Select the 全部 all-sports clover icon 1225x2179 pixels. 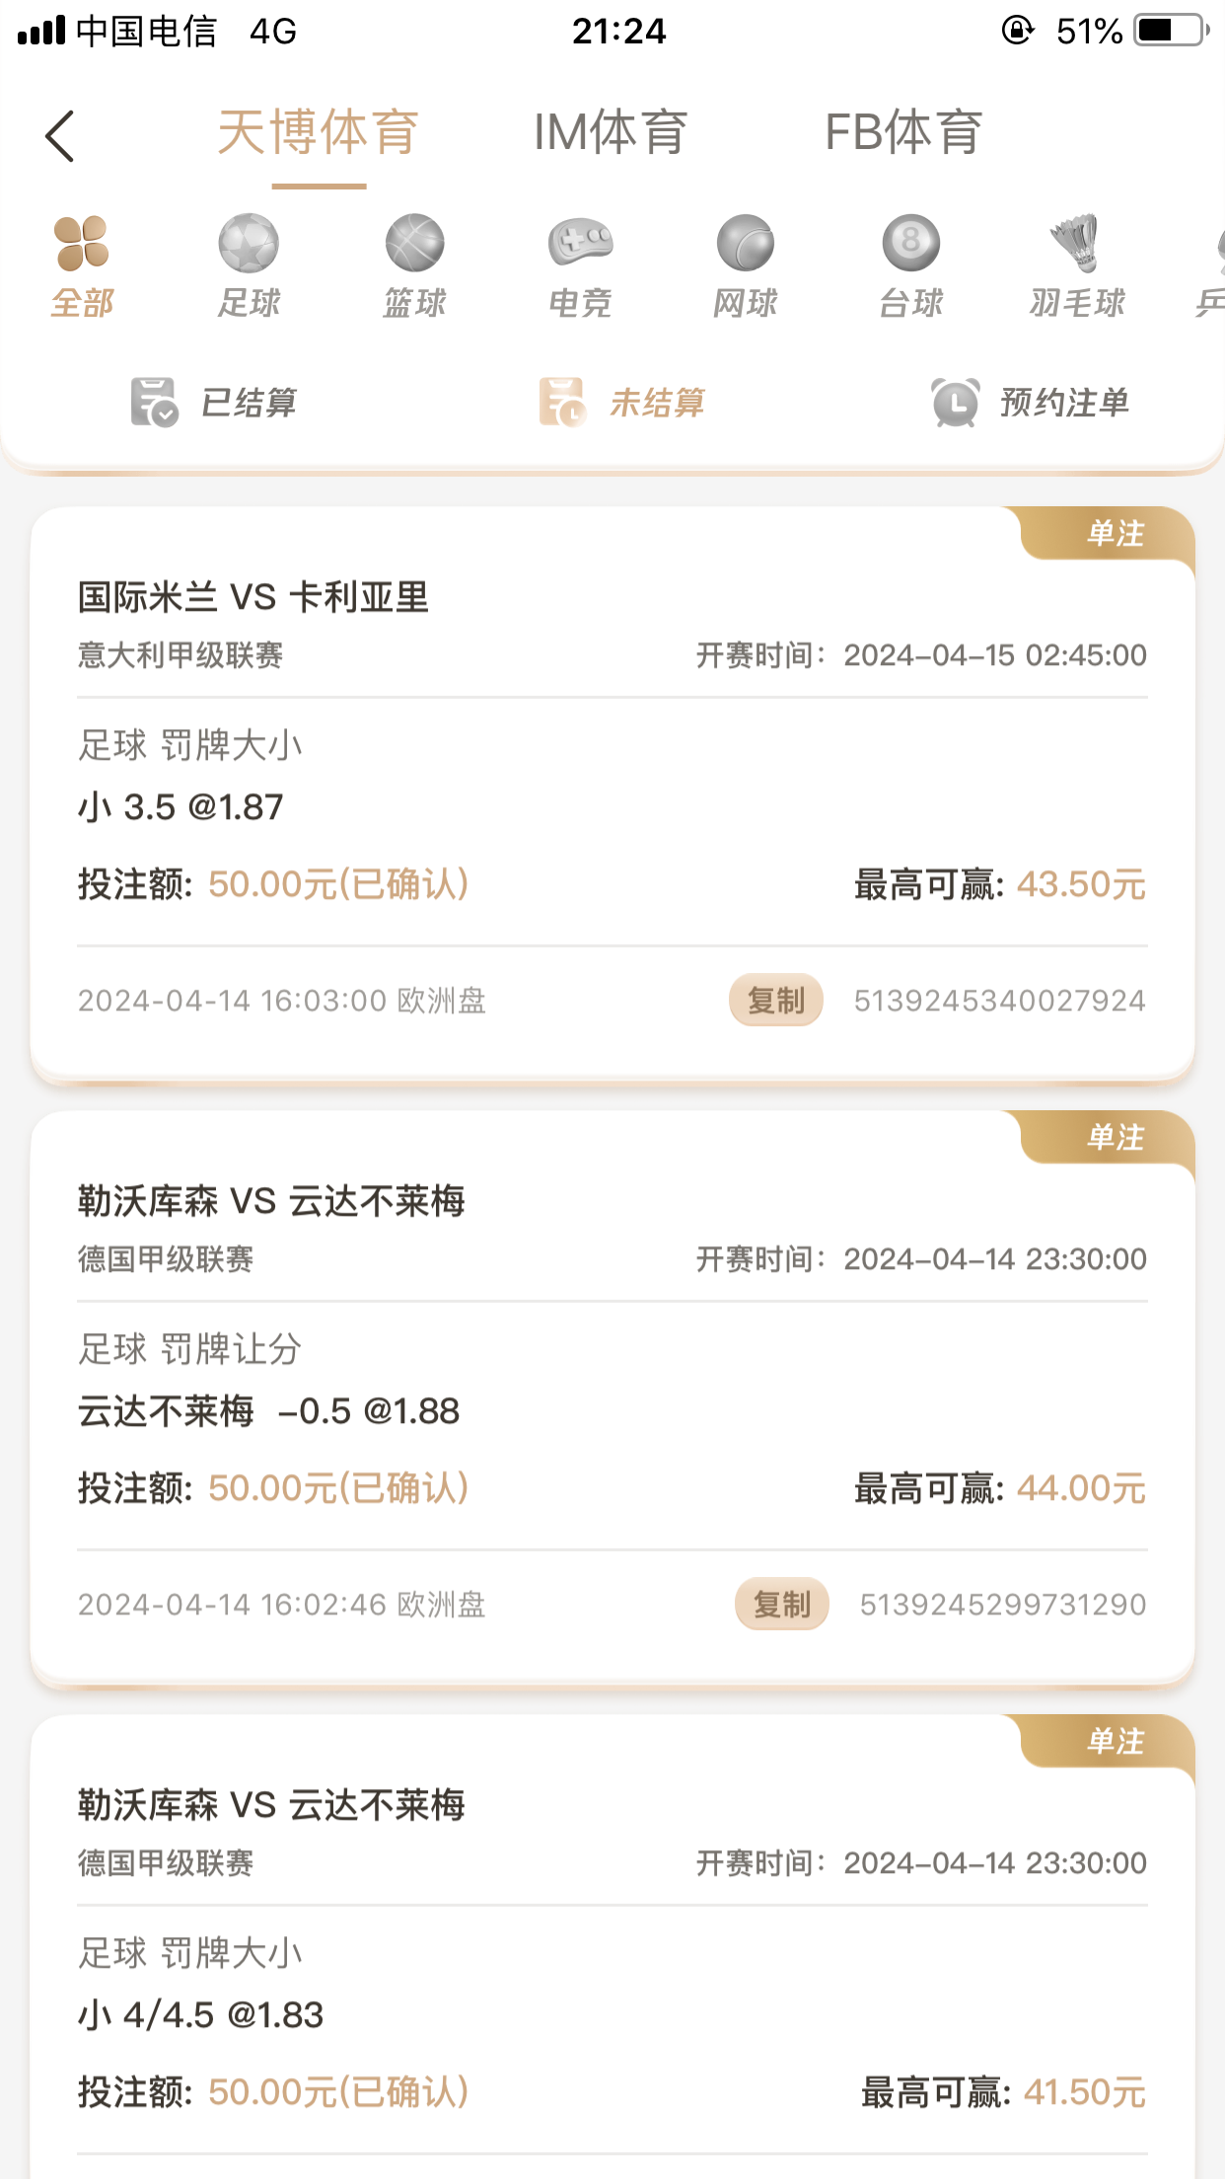82,244
